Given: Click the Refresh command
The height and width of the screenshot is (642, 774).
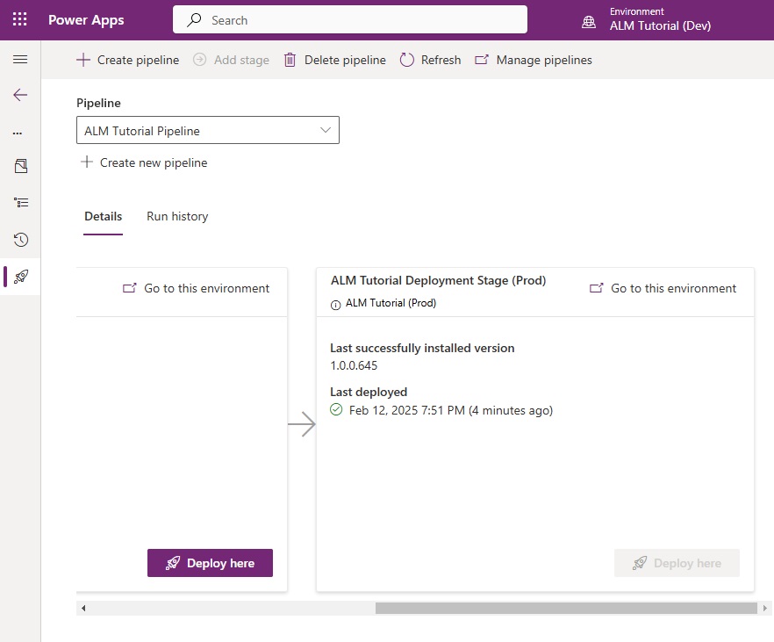Looking at the screenshot, I should pyautogui.click(x=430, y=60).
